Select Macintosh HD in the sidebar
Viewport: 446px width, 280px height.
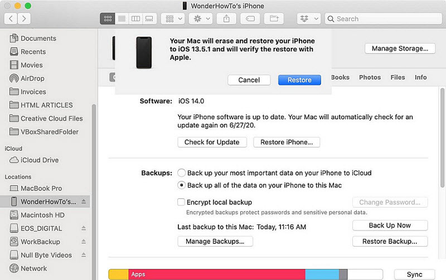tap(37, 215)
